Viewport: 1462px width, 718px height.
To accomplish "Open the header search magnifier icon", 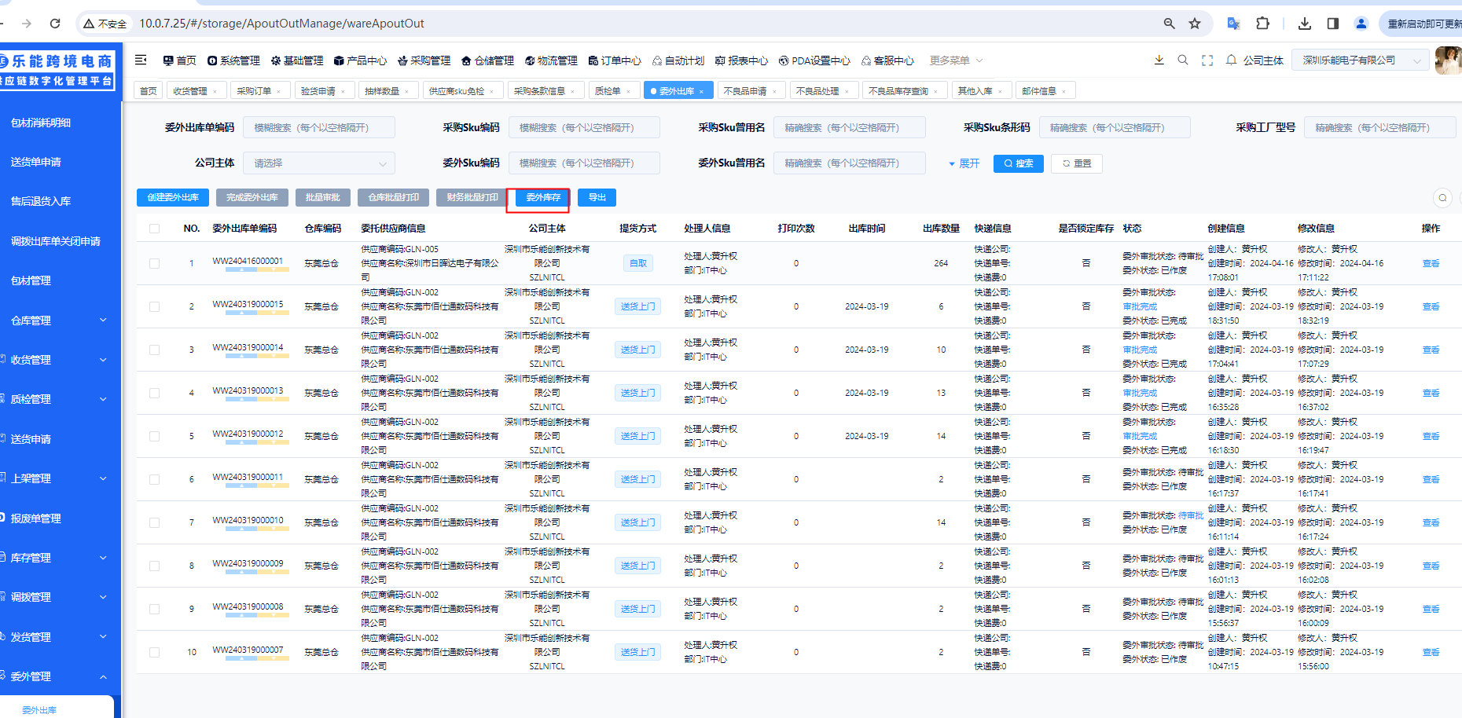I will click(x=1183, y=60).
